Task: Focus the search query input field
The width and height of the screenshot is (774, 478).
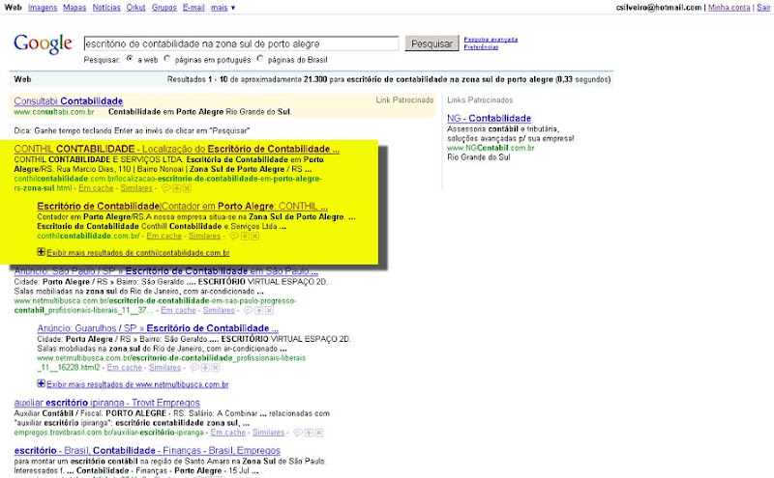Action: pyautogui.click(x=241, y=43)
